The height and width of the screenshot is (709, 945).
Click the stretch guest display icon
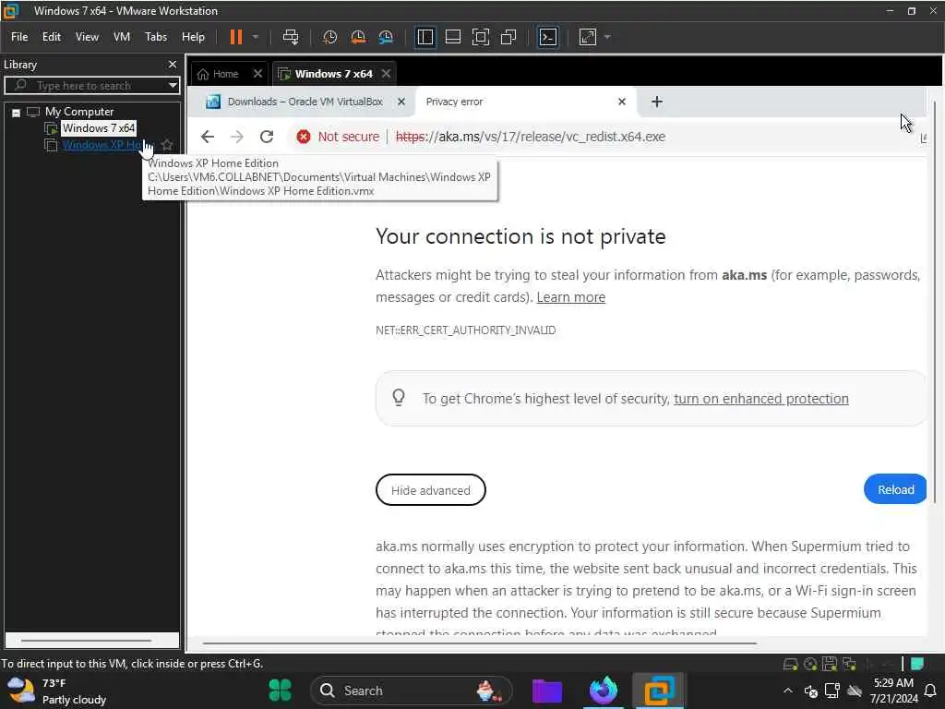[588, 37]
